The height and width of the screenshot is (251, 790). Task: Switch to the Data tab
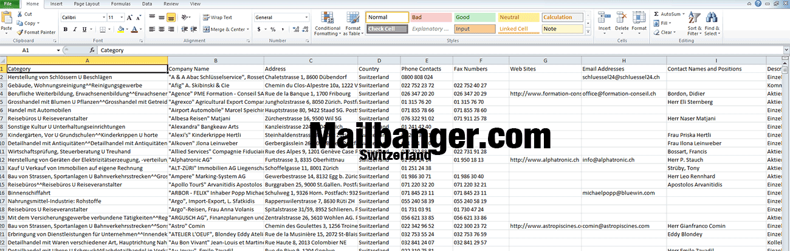tap(147, 4)
